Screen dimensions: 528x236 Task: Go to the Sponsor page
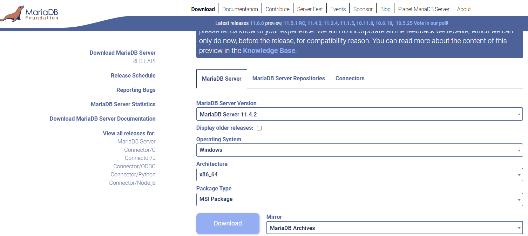363,9
